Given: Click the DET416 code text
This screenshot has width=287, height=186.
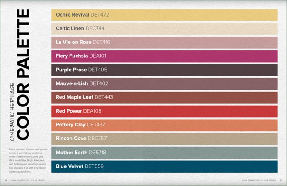Looking at the screenshot, I should click(x=102, y=42).
